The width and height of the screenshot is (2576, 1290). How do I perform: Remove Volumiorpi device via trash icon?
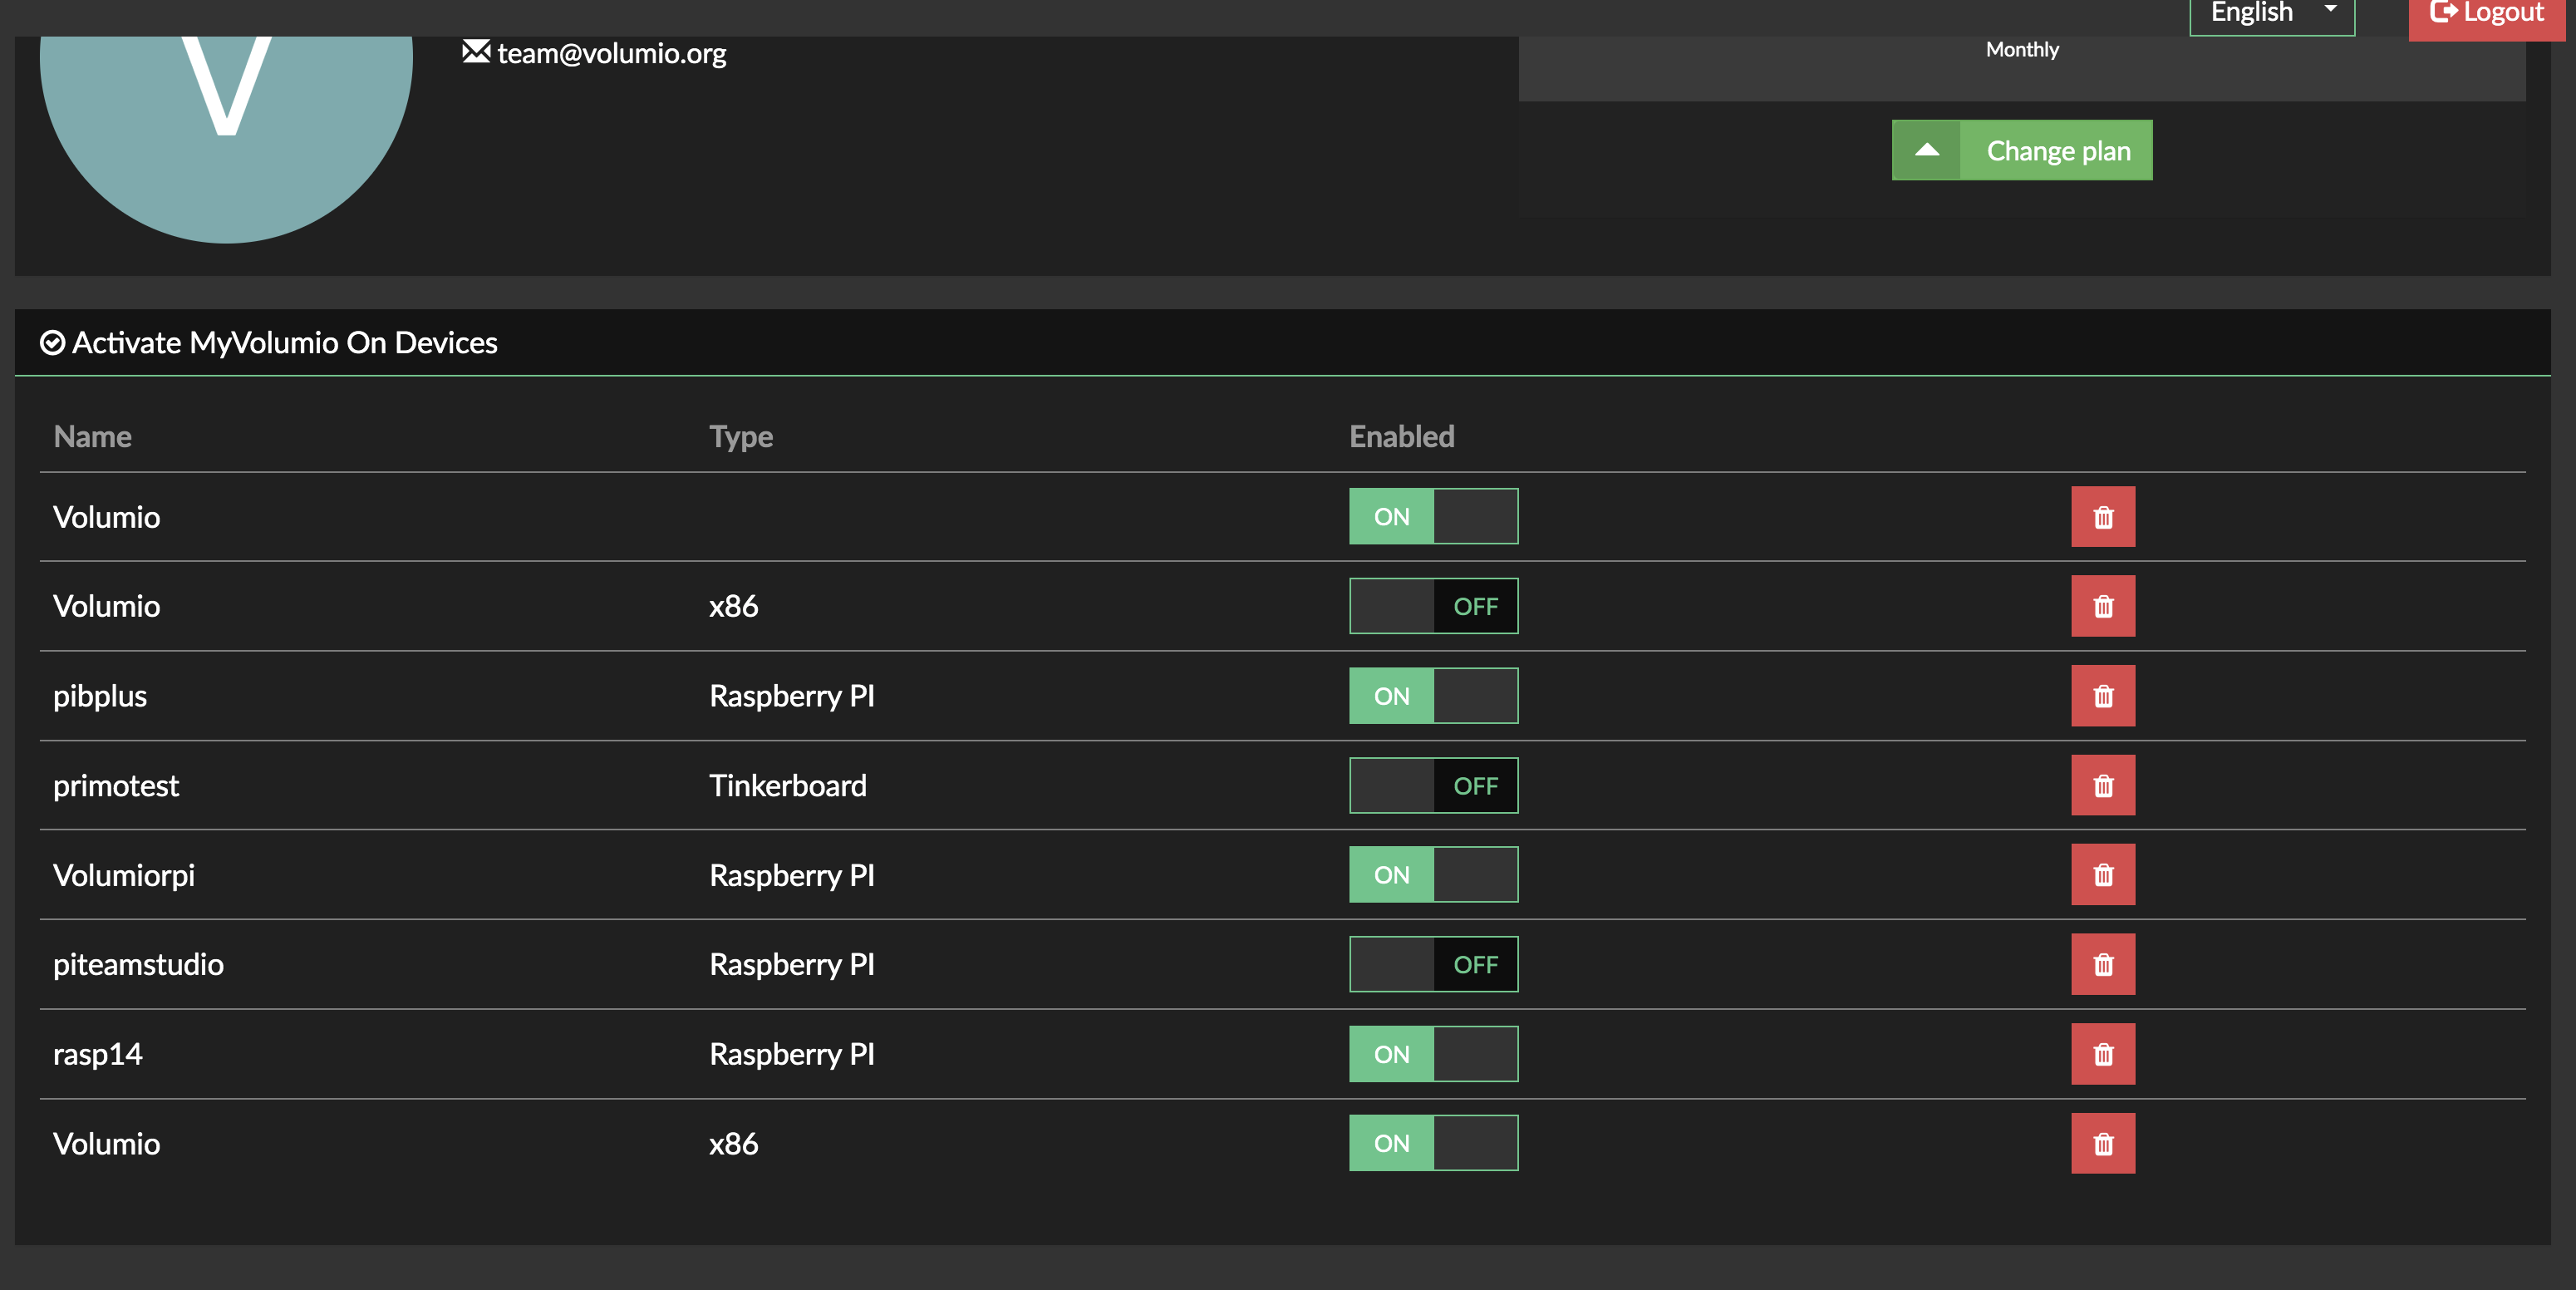pos(2102,875)
